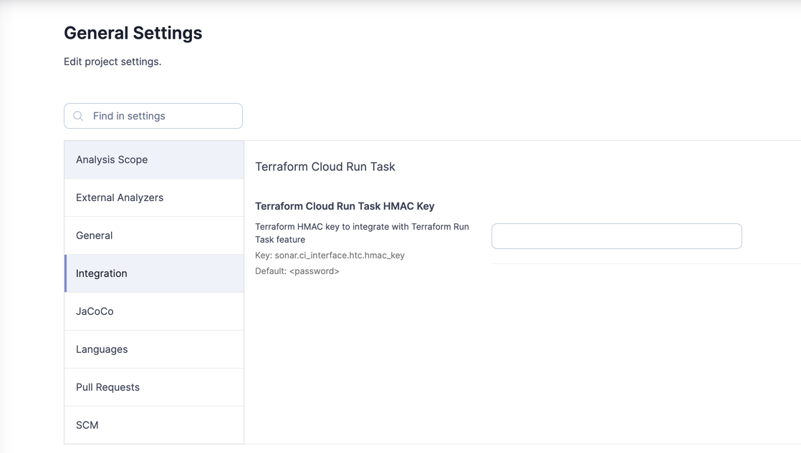Image resolution: width=801 pixels, height=453 pixels.
Task: Click the Terraform HMAC Key input box
Action: coord(616,235)
